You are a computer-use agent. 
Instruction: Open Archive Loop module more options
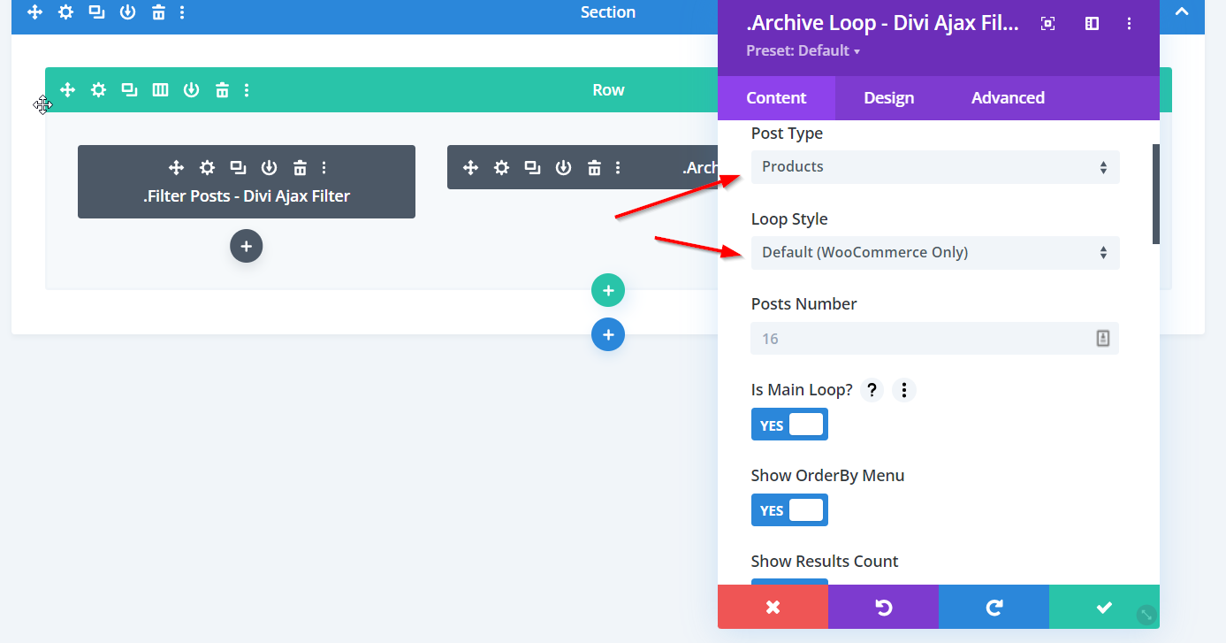pyautogui.click(x=618, y=167)
